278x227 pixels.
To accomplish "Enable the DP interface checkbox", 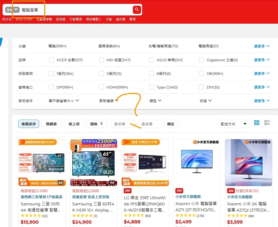I will (x=51, y=87).
